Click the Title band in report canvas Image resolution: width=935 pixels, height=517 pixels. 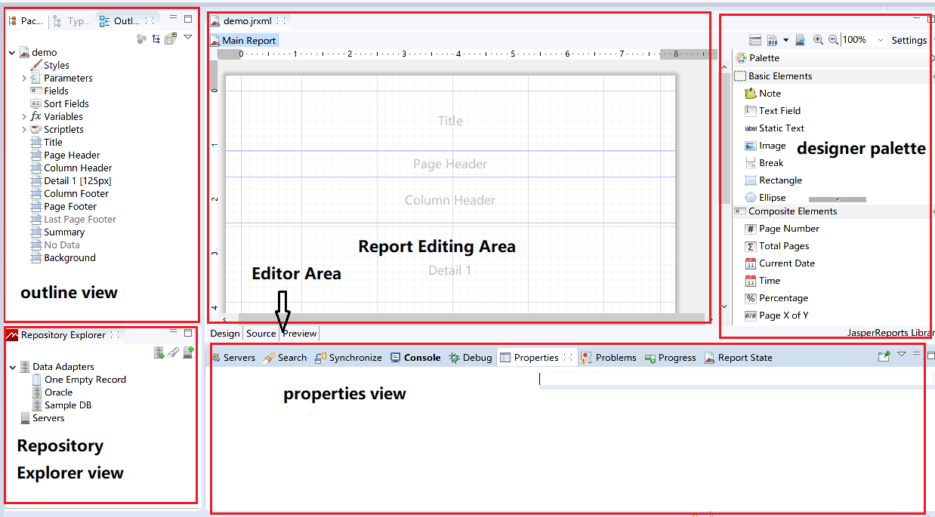450,121
